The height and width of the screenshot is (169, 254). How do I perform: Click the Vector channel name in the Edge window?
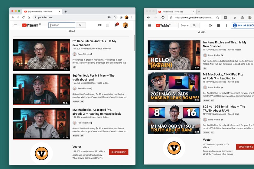click(x=207, y=139)
